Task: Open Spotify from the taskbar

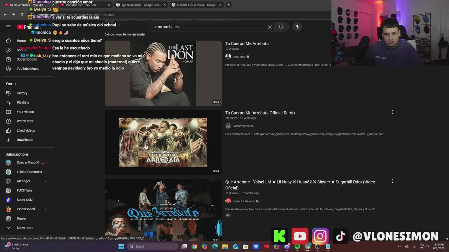Action: pos(297,246)
